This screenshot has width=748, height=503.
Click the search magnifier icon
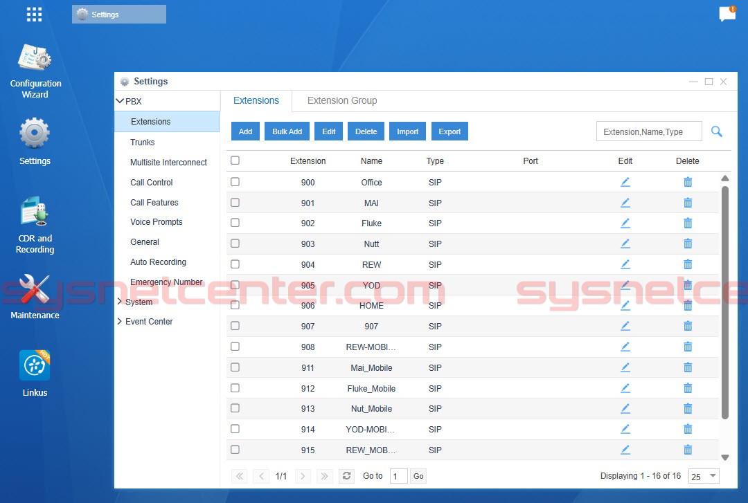click(x=717, y=131)
